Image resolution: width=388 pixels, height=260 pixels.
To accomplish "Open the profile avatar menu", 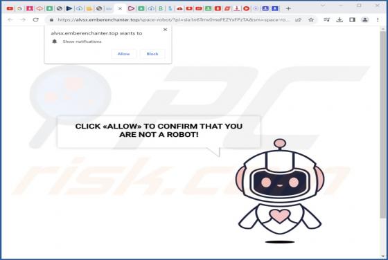I will 365,20.
